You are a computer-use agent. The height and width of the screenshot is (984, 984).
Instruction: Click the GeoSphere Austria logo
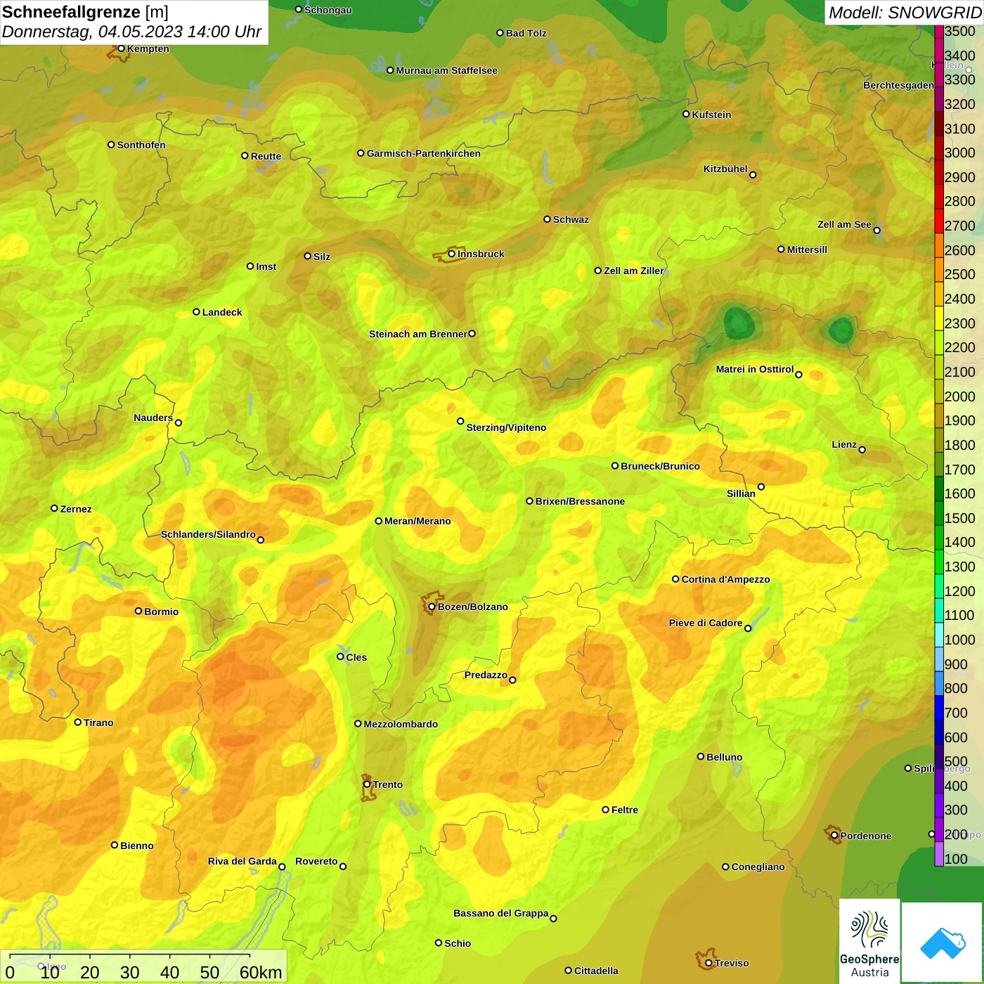tap(869, 942)
